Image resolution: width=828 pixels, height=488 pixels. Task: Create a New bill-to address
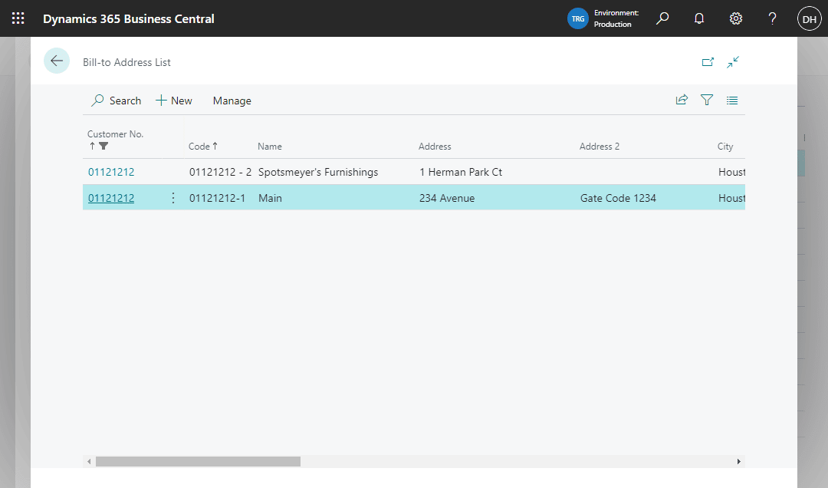tap(174, 101)
